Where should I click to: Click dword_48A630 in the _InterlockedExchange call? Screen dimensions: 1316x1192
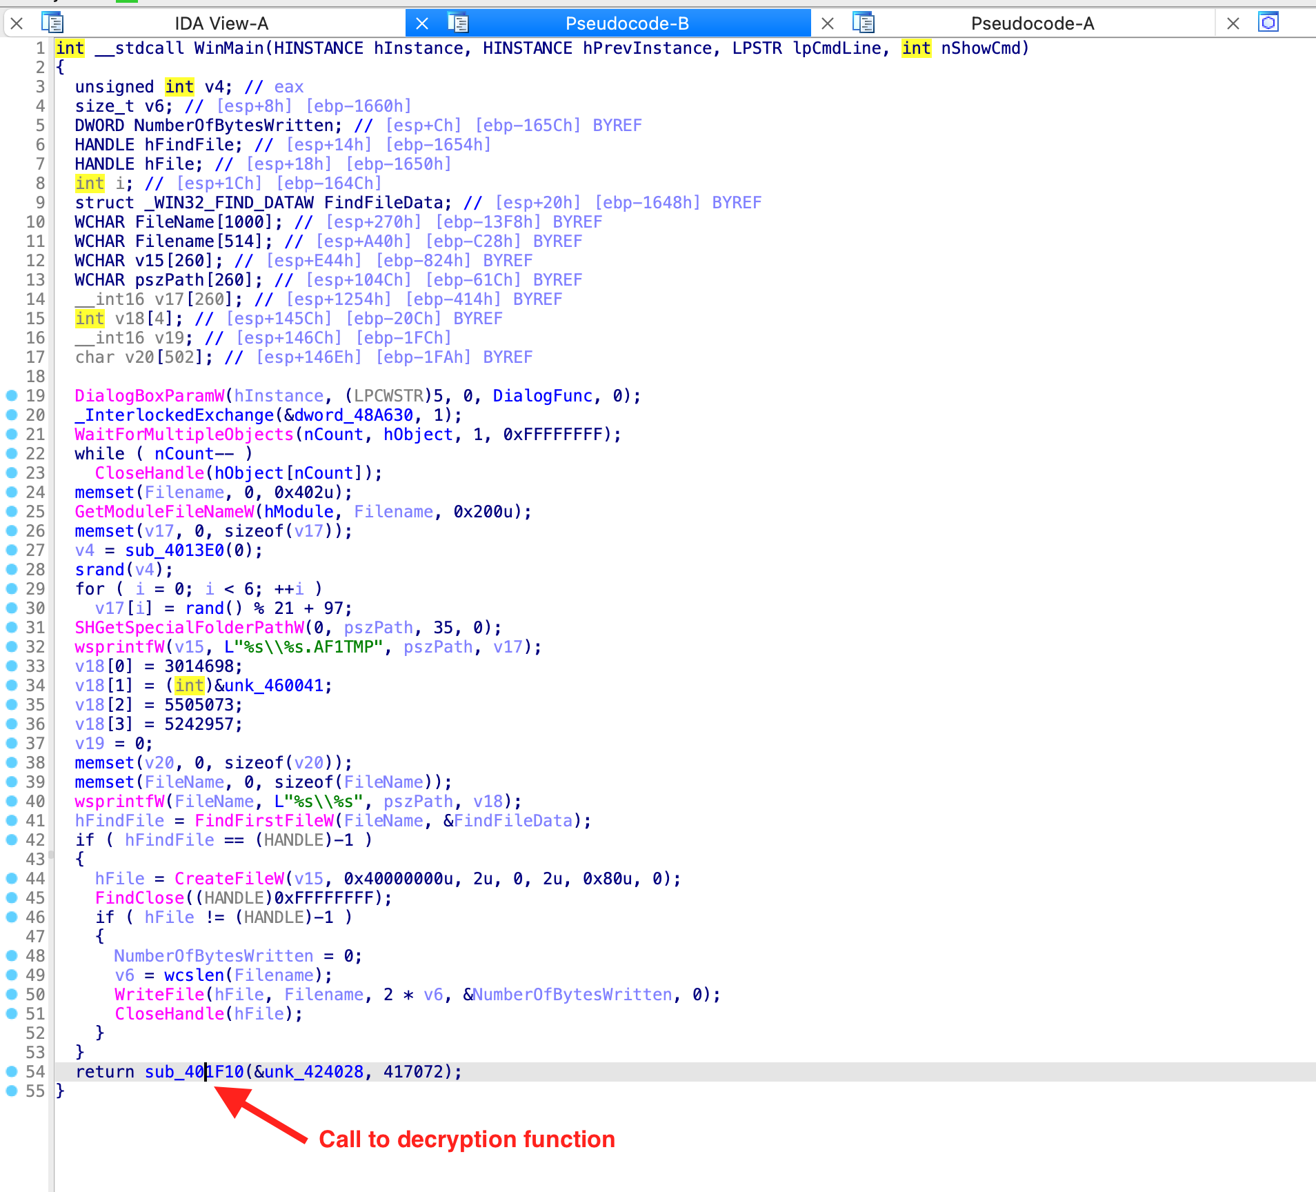click(x=353, y=415)
